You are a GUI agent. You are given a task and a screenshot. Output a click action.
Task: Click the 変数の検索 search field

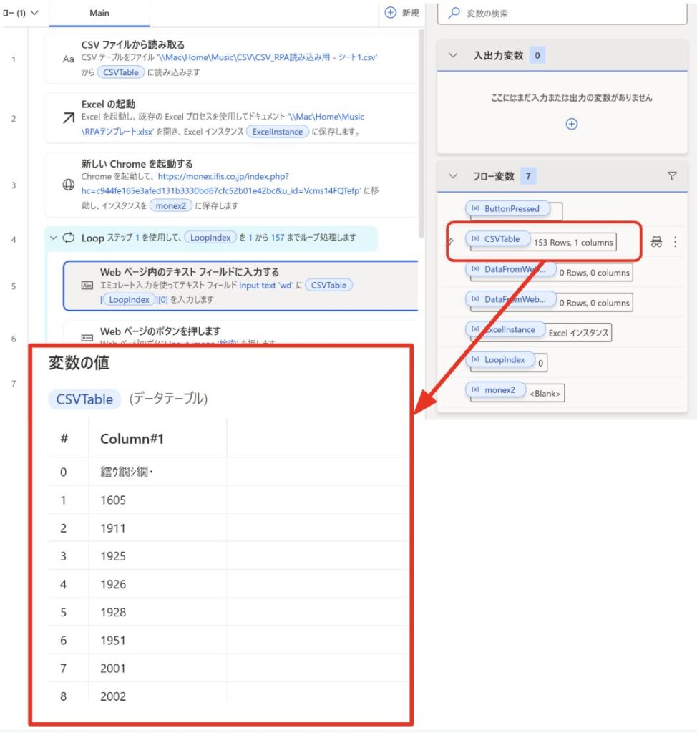click(565, 13)
